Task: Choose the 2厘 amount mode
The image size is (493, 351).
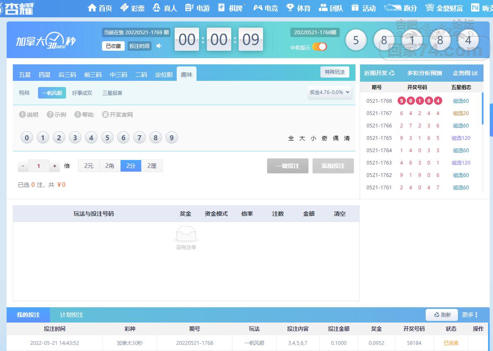Action: point(152,166)
